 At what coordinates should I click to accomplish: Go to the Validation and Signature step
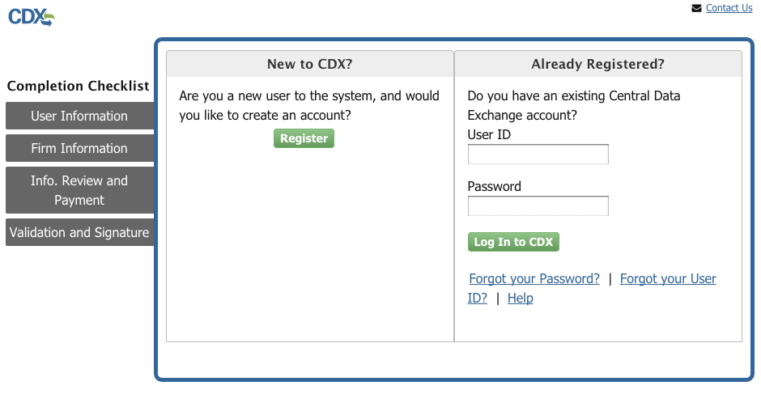(79, 232)
